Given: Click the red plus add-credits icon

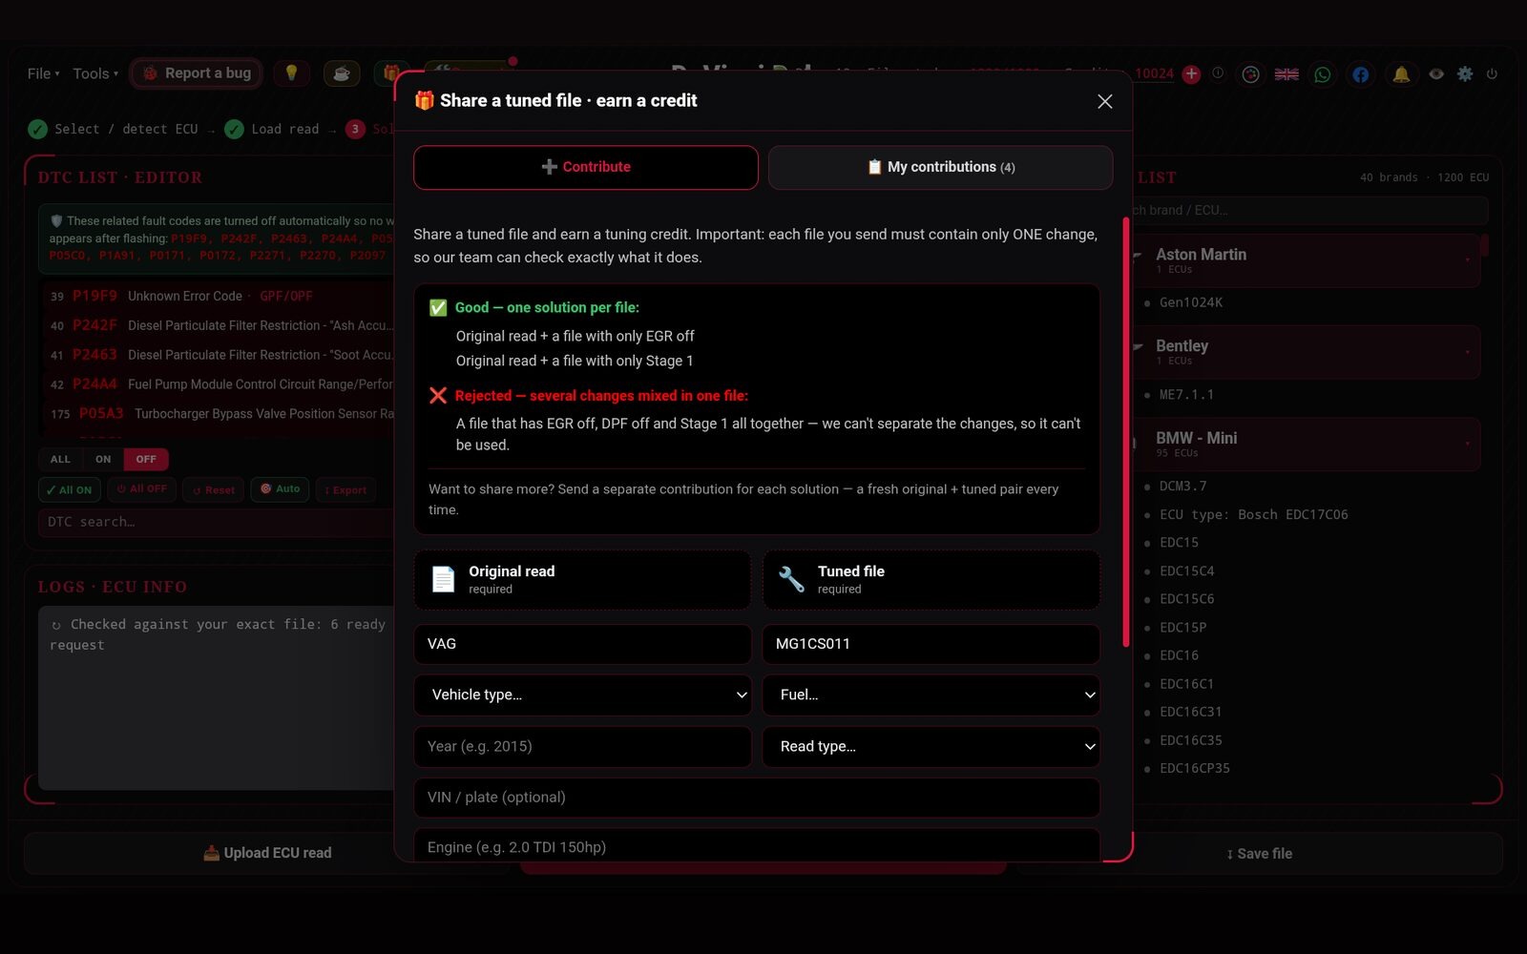Looking at the screenshot, I should pyautogui.click(x=1191, y=73).
